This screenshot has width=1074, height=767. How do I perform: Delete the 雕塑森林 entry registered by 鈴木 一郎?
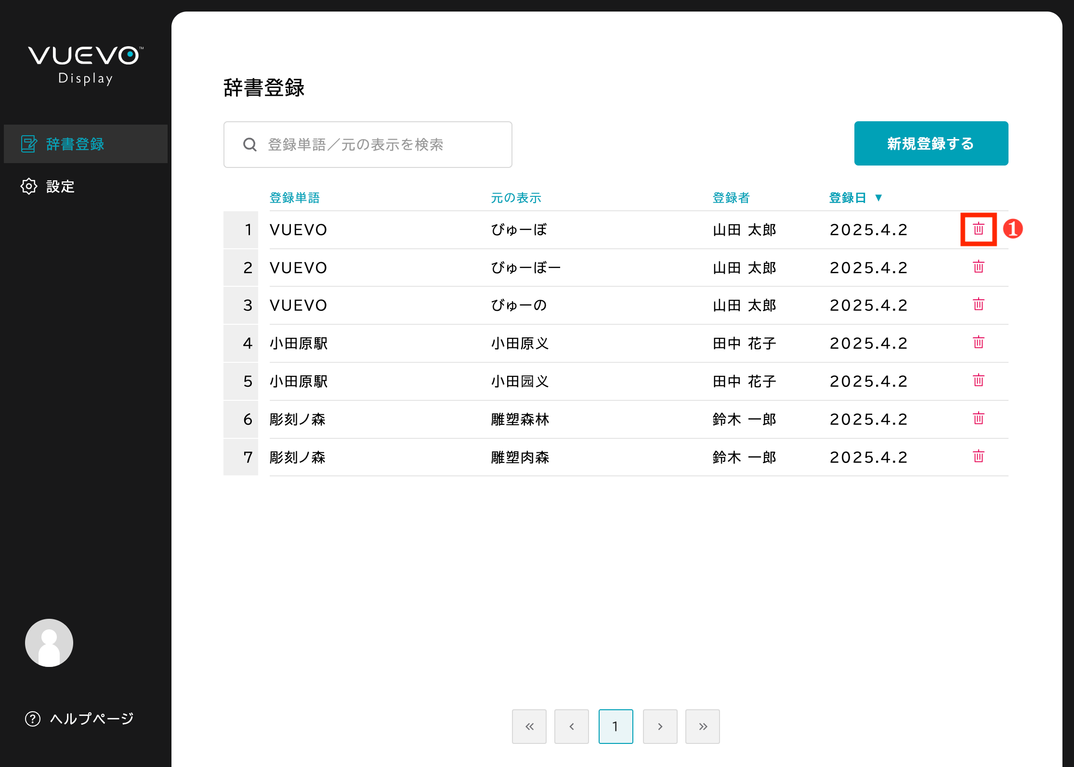coord(978,419)
